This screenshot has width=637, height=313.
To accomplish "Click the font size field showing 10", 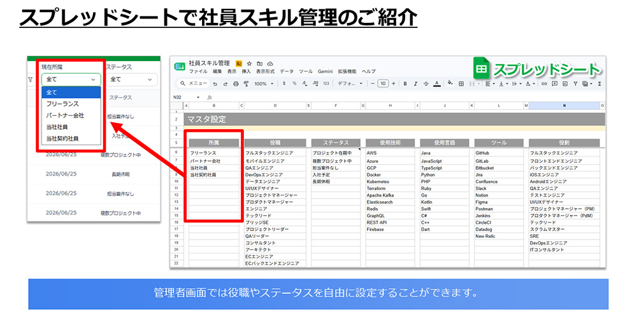I will coord(383,83).
